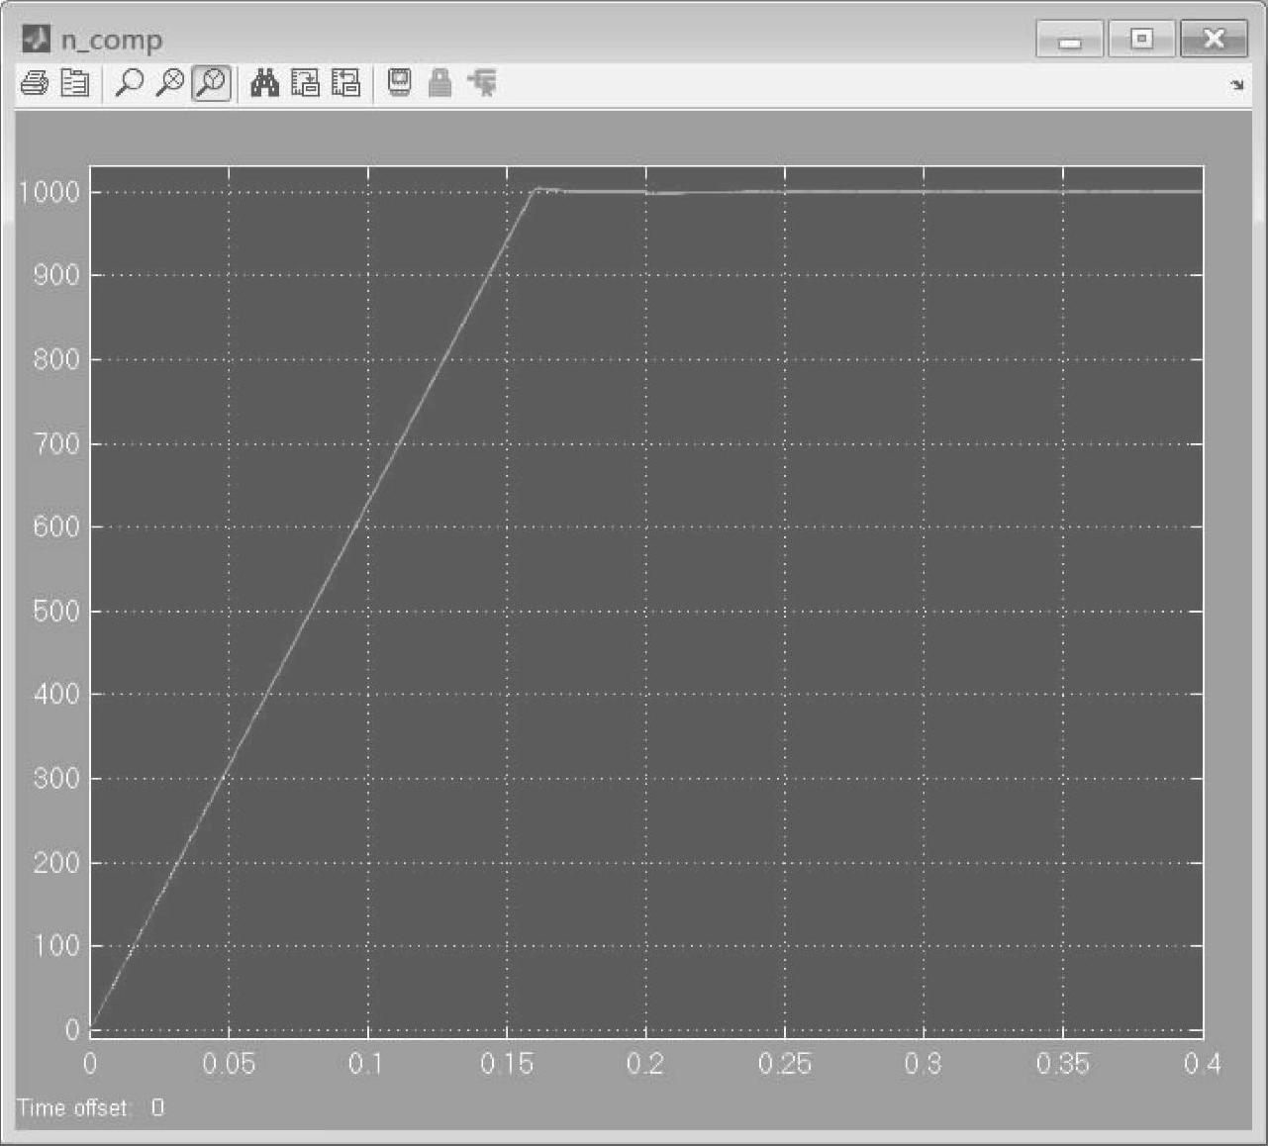1268x1146 pixels.
Task: Click the 0.35 x-axis tick label
Action: point(1063,1065)
